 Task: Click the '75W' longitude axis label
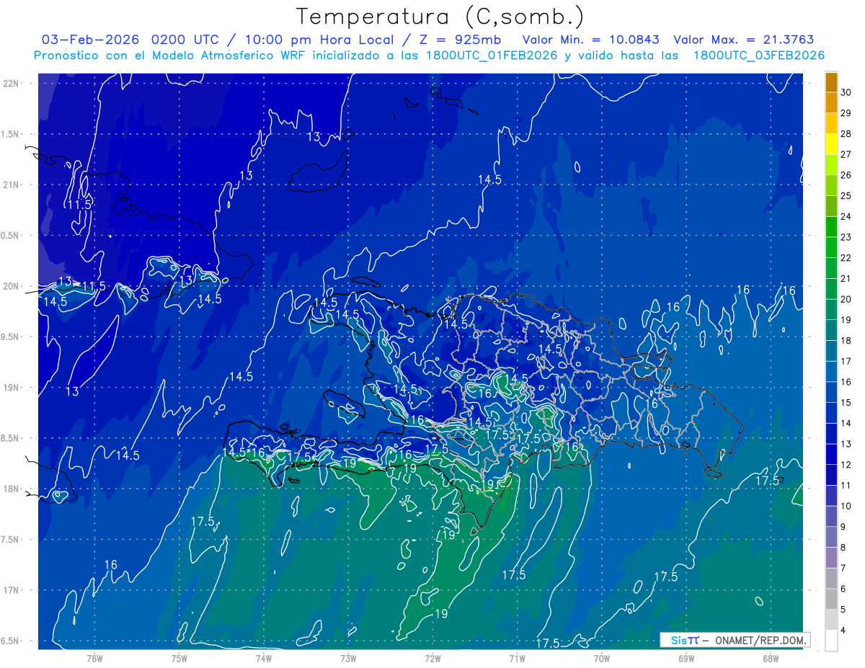[x=179, y=658]
